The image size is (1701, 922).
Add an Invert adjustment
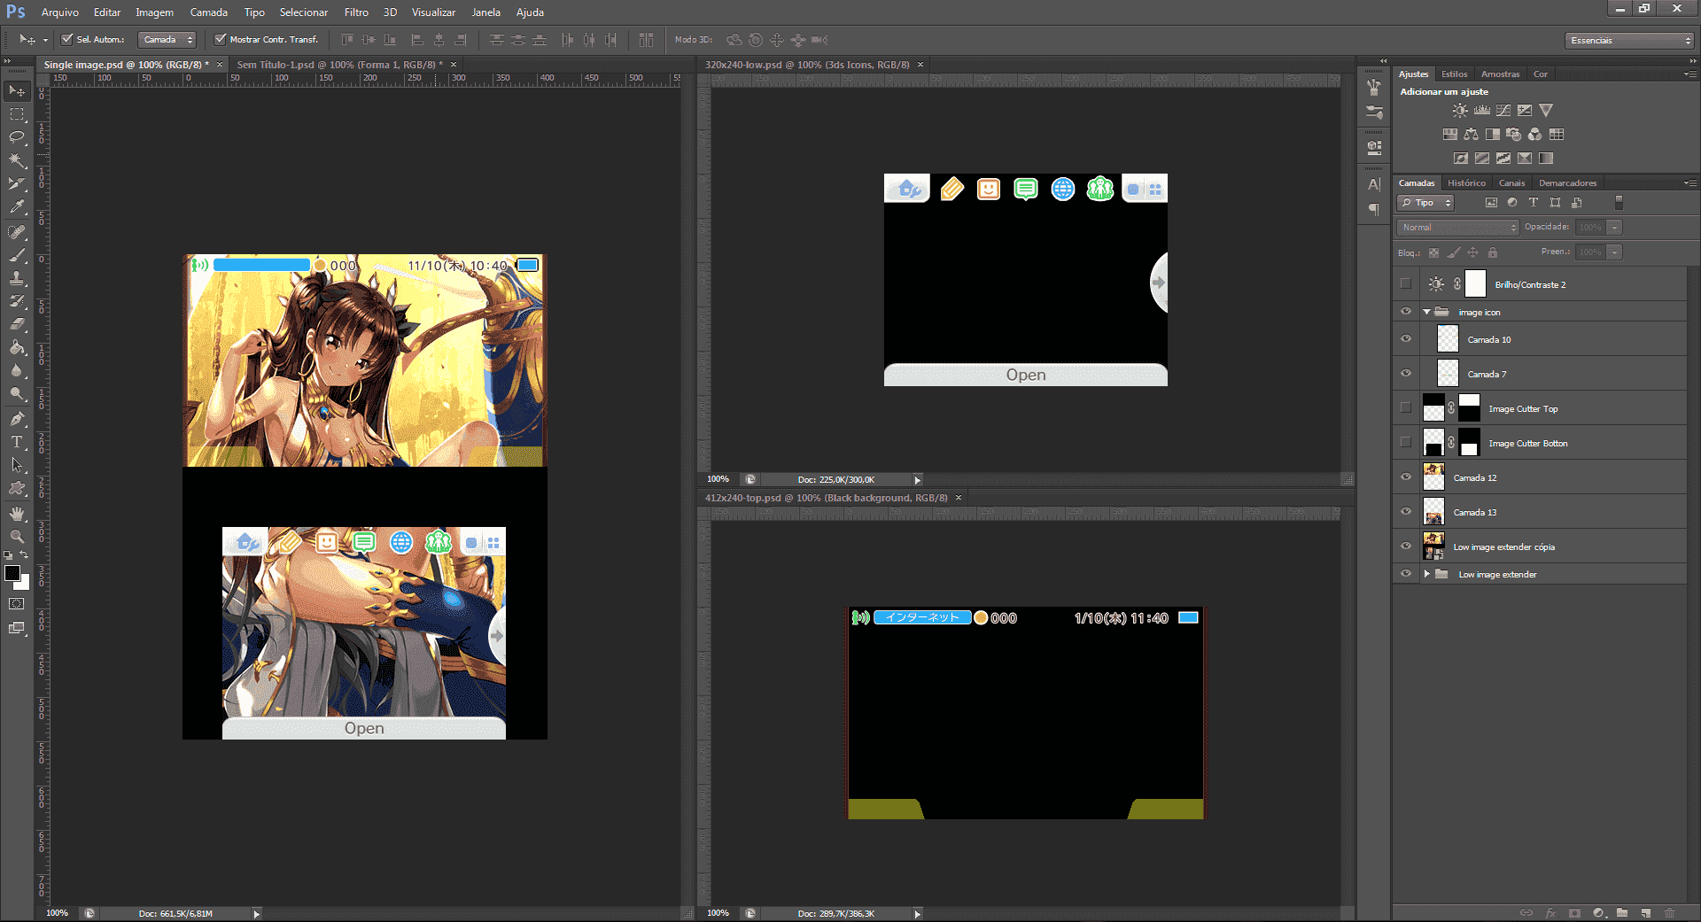point(1461,159)
